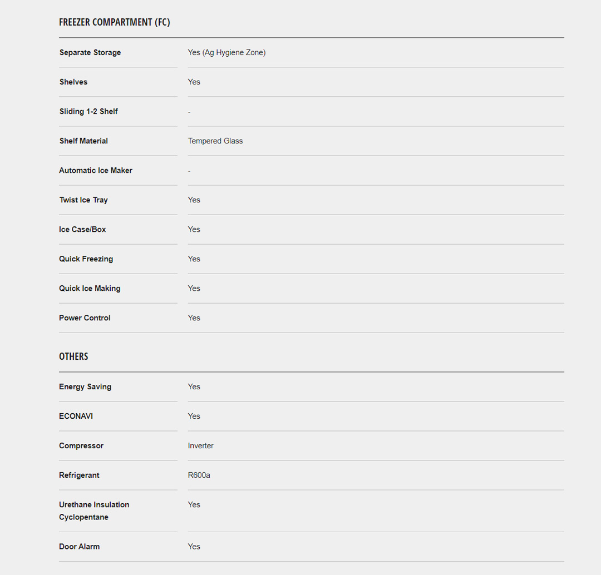Click the Twist Ice Tray label
Screen dimensions: 601x575
(83, 200)
